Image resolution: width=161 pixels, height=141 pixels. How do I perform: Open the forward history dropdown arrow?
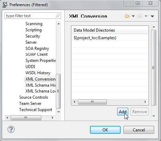click(146, 16)
